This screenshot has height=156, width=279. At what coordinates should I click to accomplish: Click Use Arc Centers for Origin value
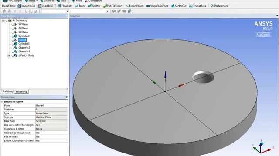pyautogui.click(x=51, y=125)
